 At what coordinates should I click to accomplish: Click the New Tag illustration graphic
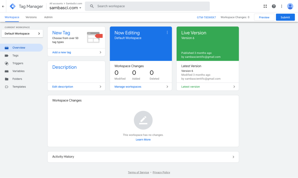[x=95, y=37]
